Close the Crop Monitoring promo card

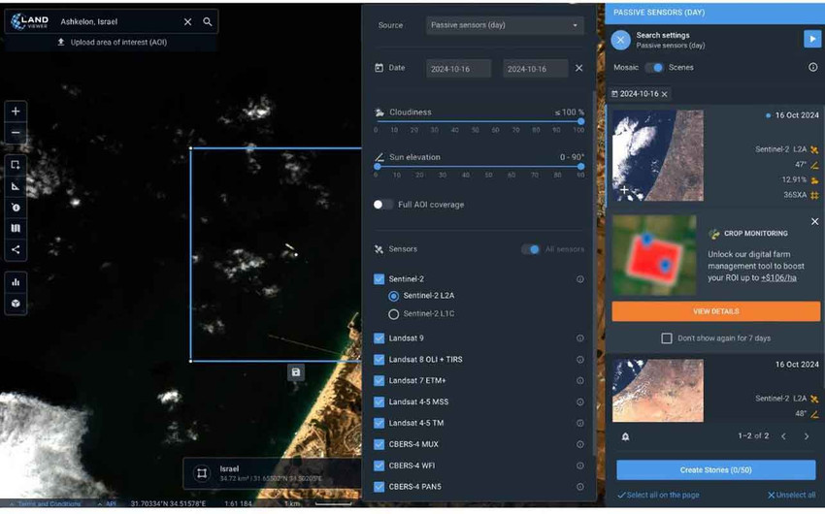coord(814,222)
